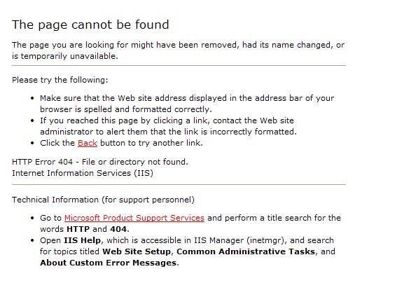This screenshot has height=290, width=404.
Task: Click the bold 'HTTP' word in the support bullet
Action: point(78,229)
